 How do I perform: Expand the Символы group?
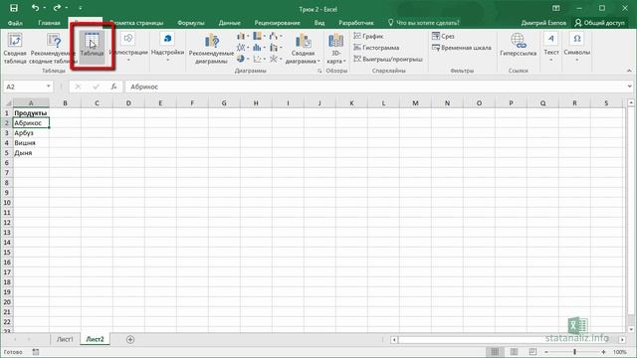click(x=577, y=47)
